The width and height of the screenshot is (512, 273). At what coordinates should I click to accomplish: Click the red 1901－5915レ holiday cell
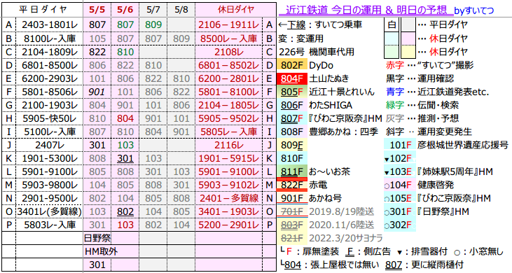tap(228, 158)
